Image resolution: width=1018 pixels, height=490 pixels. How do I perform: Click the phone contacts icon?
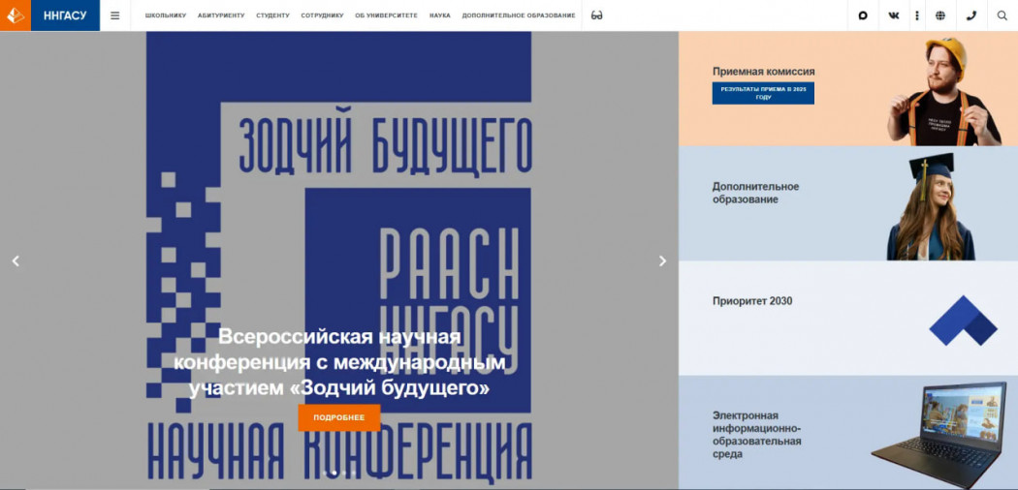(971, 15)
